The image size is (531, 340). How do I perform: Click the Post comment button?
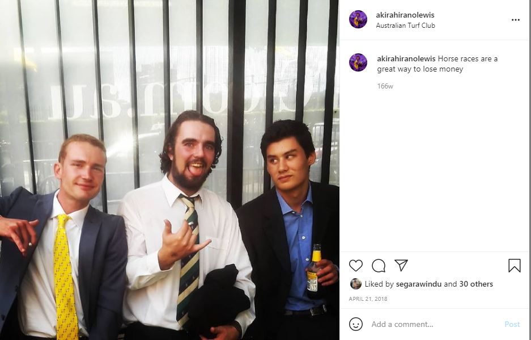coord(512,324)
